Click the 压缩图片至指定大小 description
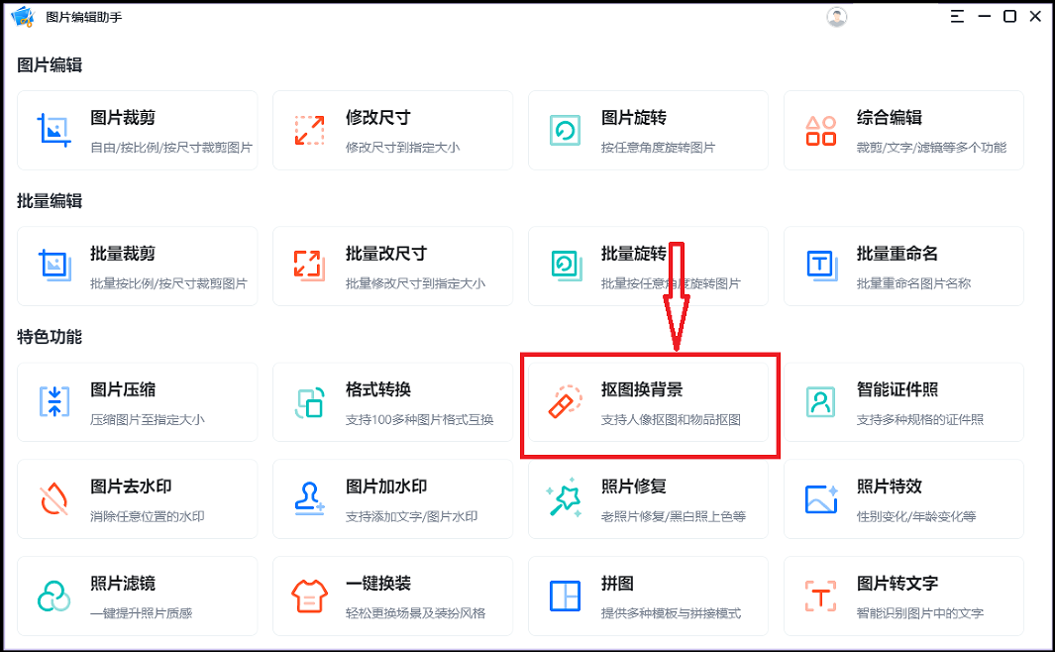This screenshot has width=1055, height=652. (x=148, y=419)
